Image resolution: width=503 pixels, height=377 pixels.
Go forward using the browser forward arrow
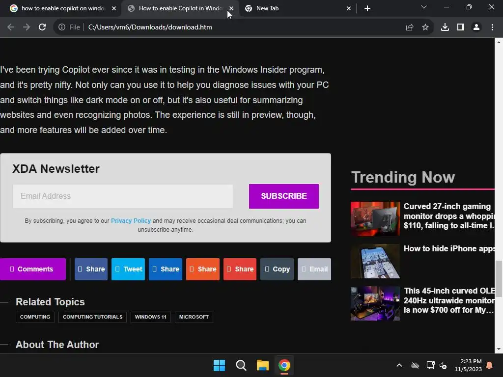pyautogui.click(x=27, y=27)
